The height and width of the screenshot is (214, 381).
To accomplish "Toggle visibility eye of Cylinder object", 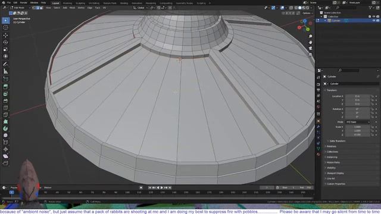I will (x=374, y=21).
